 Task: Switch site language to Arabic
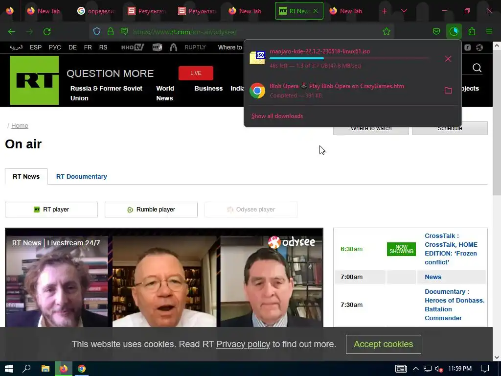(x=16, y=47)
